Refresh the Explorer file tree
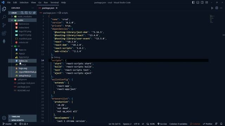Viewport: 225px width, 126px height. click(30, 13)
